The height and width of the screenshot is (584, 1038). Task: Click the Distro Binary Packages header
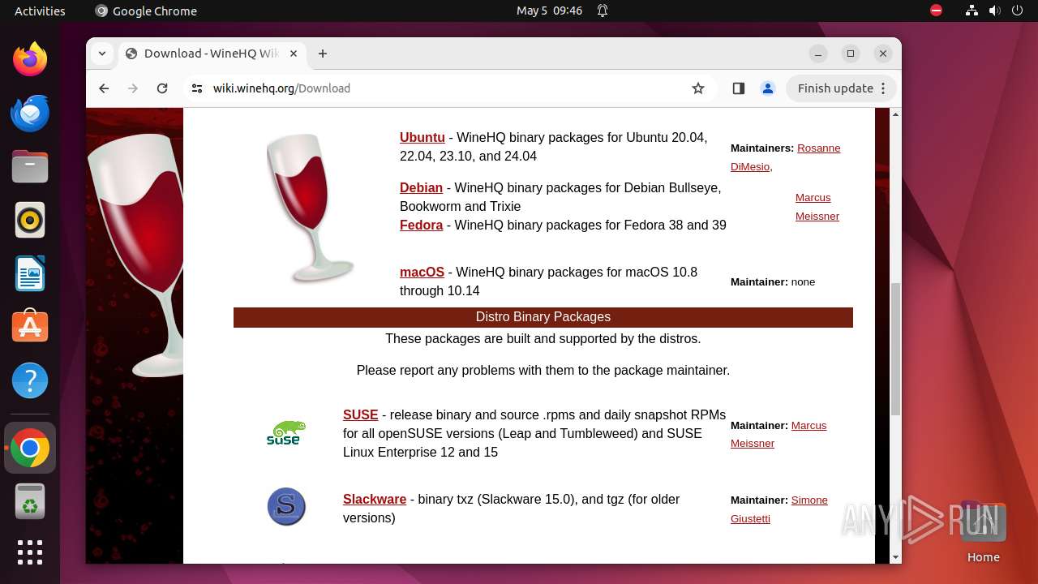(543, 317)
